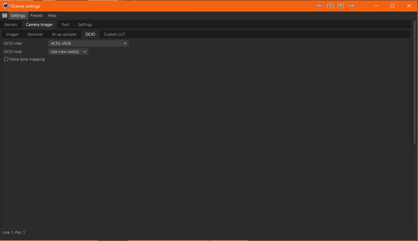
Task: Open the hamburger menu icon
Action: [x=5, y=16]
